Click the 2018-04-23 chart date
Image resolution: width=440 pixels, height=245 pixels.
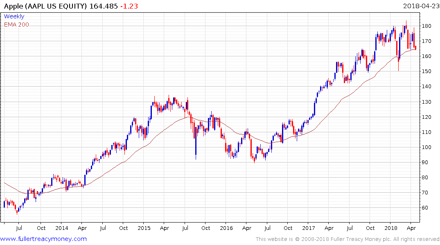[421, 6]
